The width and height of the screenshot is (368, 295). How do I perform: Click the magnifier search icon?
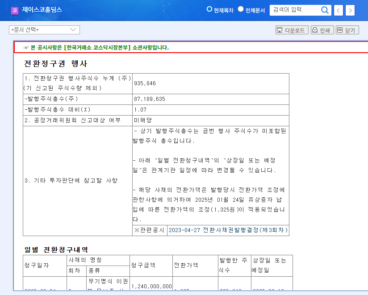pos(325,10)
